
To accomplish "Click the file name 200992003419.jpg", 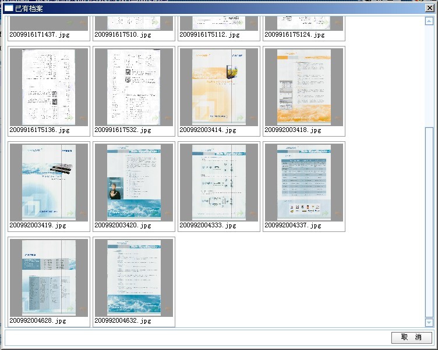I will click(x=38, y=226).
